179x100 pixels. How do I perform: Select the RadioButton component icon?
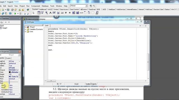[70, 13]
